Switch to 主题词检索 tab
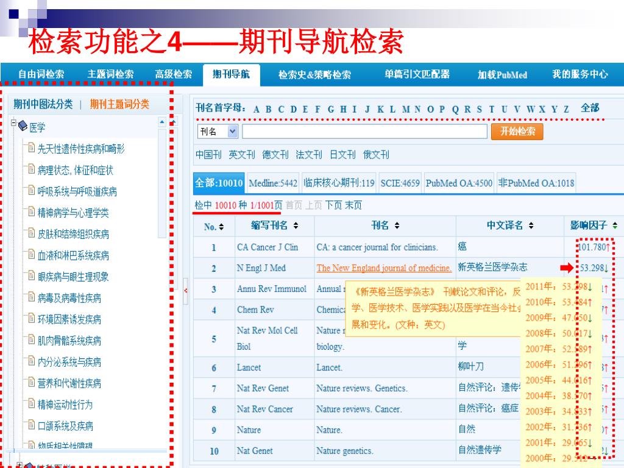Screen dimensions: 624x468 pyautogui.click(x=110, y=74)
